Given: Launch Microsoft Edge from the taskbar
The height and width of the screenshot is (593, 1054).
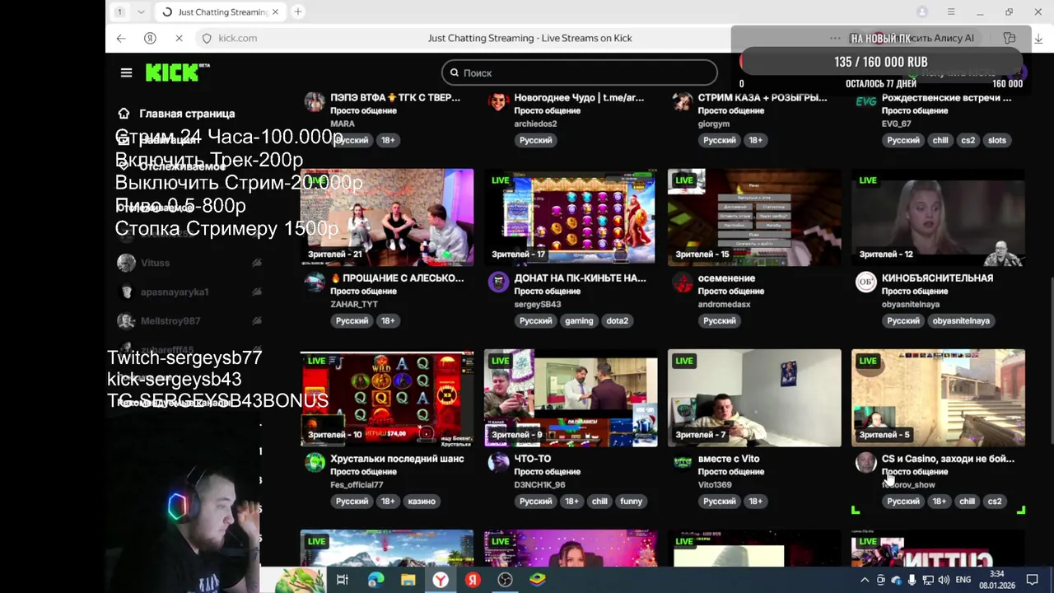Looking at the screenshot, I should point(375,580).
